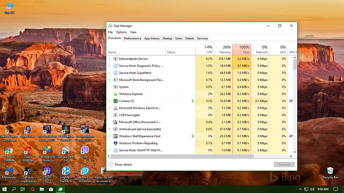Screen dimensions: 344x193
Task: Switch to the Users tab
Action: 178,38
